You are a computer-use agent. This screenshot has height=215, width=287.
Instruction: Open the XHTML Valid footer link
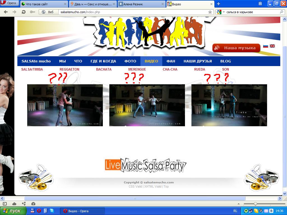(x=153, y=186)
